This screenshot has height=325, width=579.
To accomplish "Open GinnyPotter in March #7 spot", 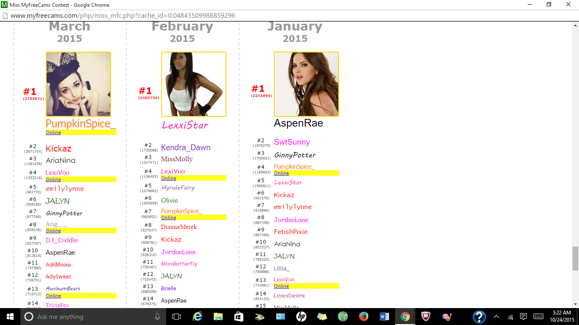I will tap(64, 213).
